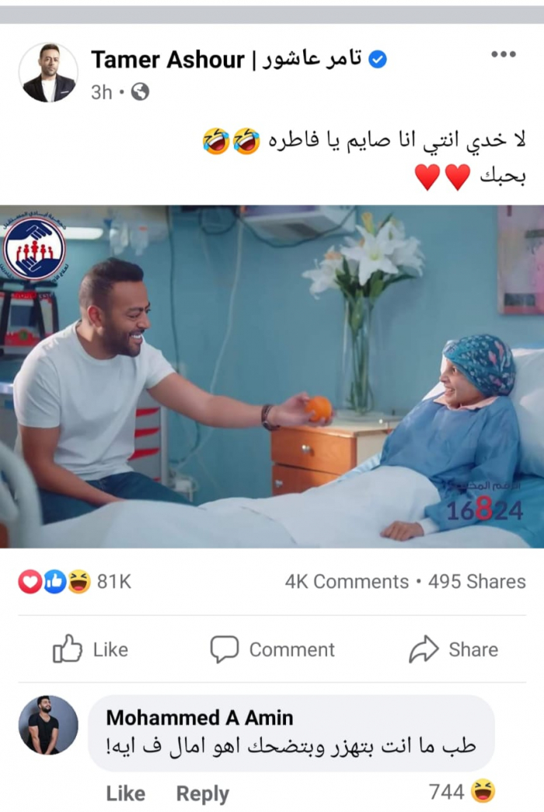
Task: Open the 4K Comments list
Action: coord(347,582)
